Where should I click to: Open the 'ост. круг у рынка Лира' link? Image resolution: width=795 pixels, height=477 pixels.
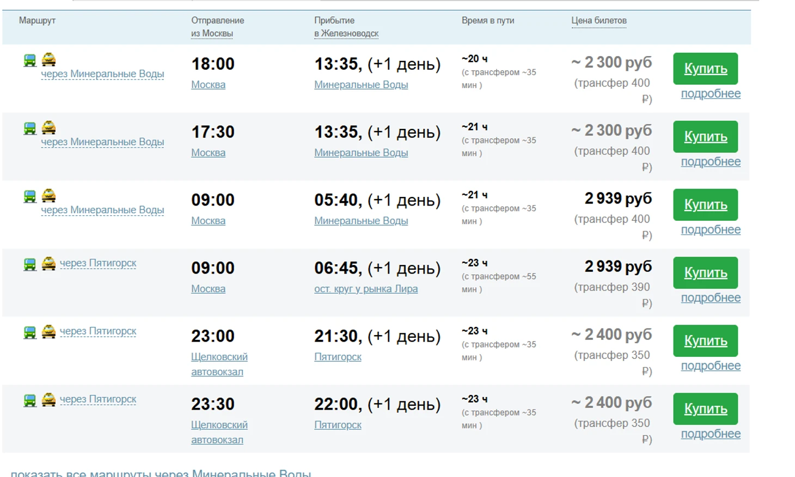366,289
